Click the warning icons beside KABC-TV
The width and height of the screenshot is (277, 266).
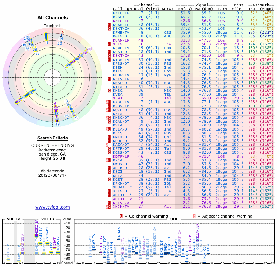click(108, 102)
